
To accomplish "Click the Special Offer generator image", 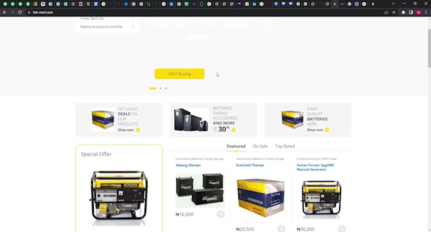I will click(x=119, y=198).
